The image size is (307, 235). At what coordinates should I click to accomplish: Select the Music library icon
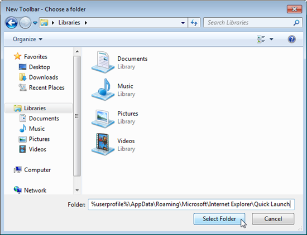tap(103, 90)
